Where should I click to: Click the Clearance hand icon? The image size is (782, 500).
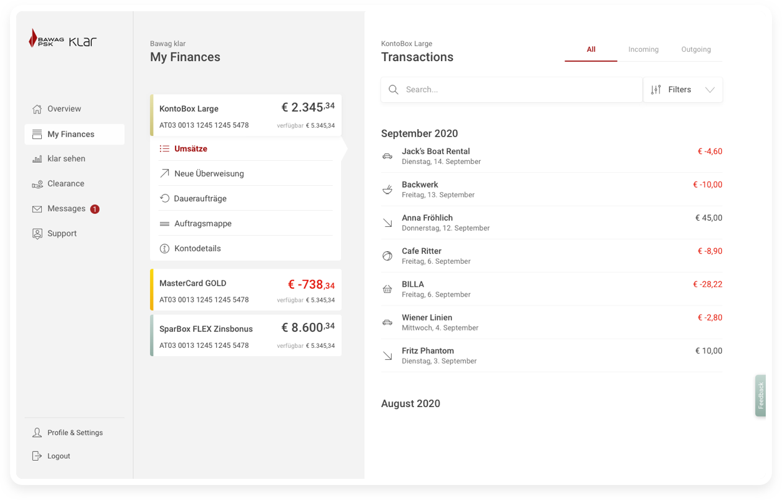pos(37,184)
